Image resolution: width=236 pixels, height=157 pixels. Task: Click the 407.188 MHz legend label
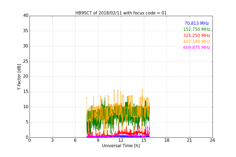[197, 42]
